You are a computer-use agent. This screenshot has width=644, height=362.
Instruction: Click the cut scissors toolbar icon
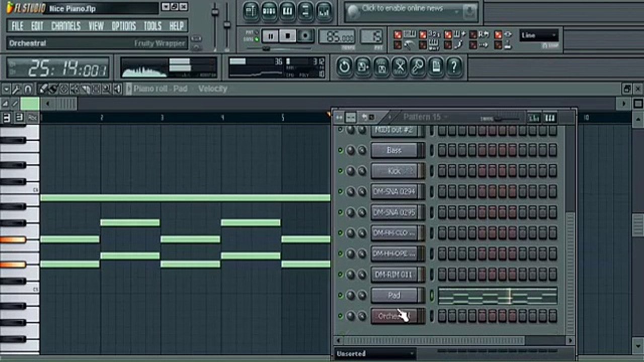(x=399, y=66)
